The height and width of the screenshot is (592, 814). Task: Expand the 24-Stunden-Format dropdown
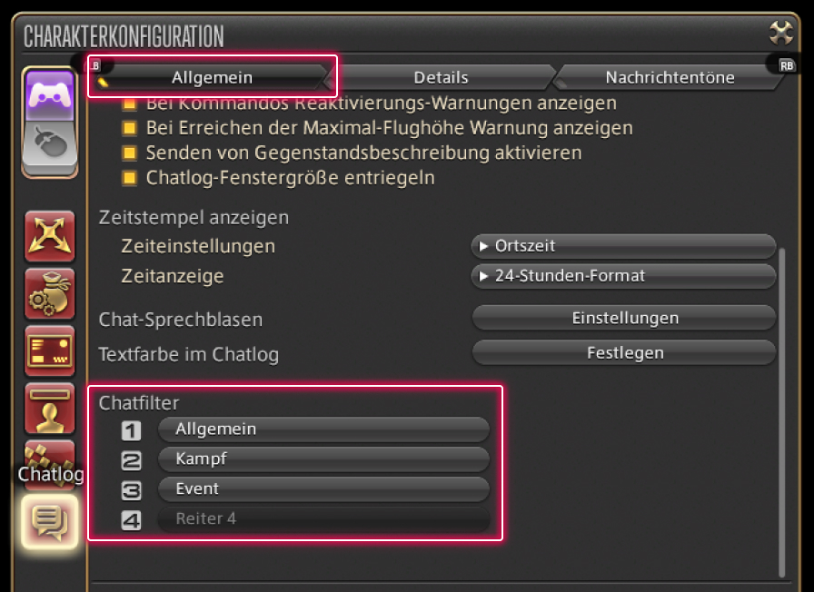623,276
